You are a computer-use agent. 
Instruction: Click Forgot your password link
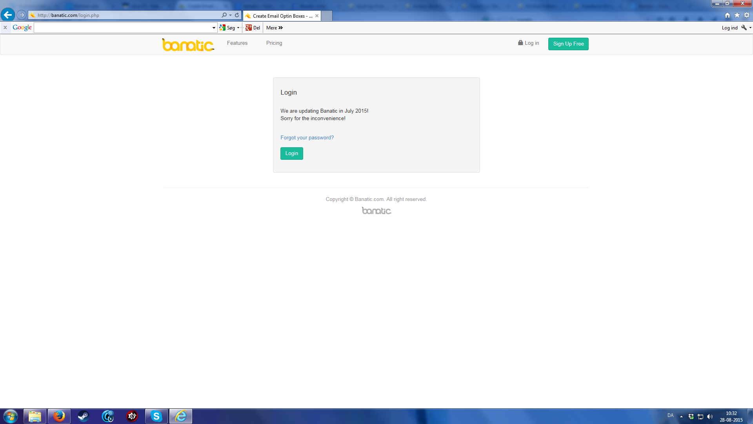click(307, 138)
